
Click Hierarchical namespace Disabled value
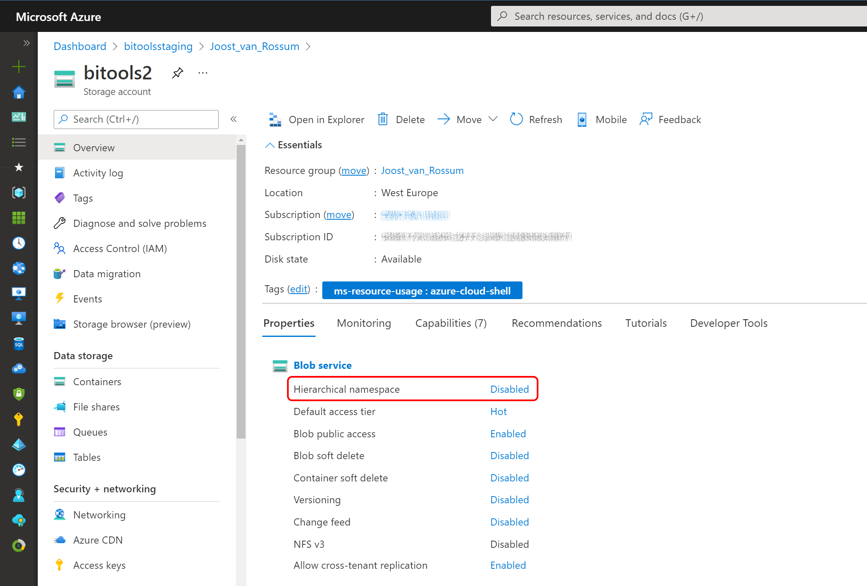[x=509, y=389]
